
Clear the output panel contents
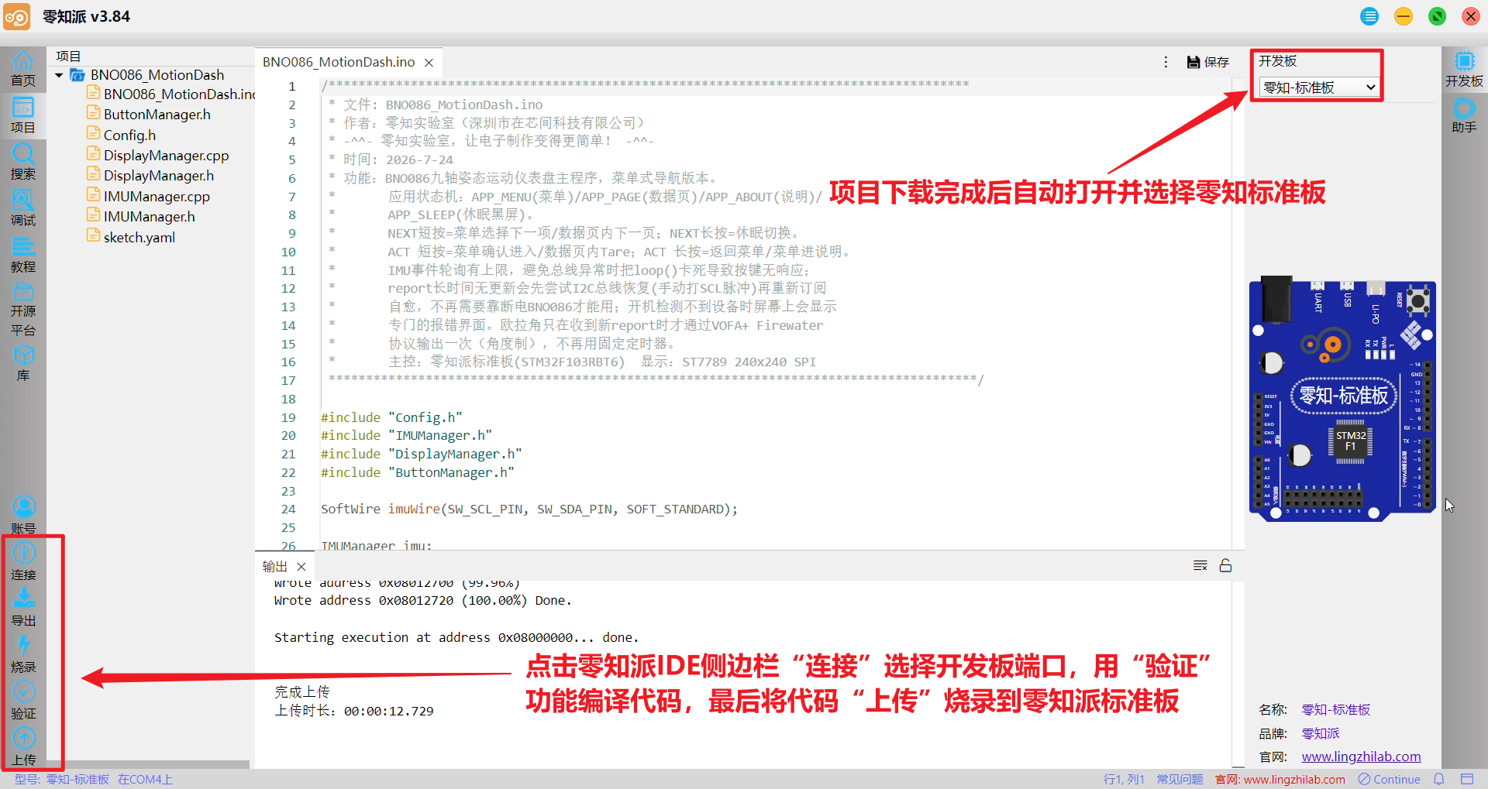click(1200, 566)
